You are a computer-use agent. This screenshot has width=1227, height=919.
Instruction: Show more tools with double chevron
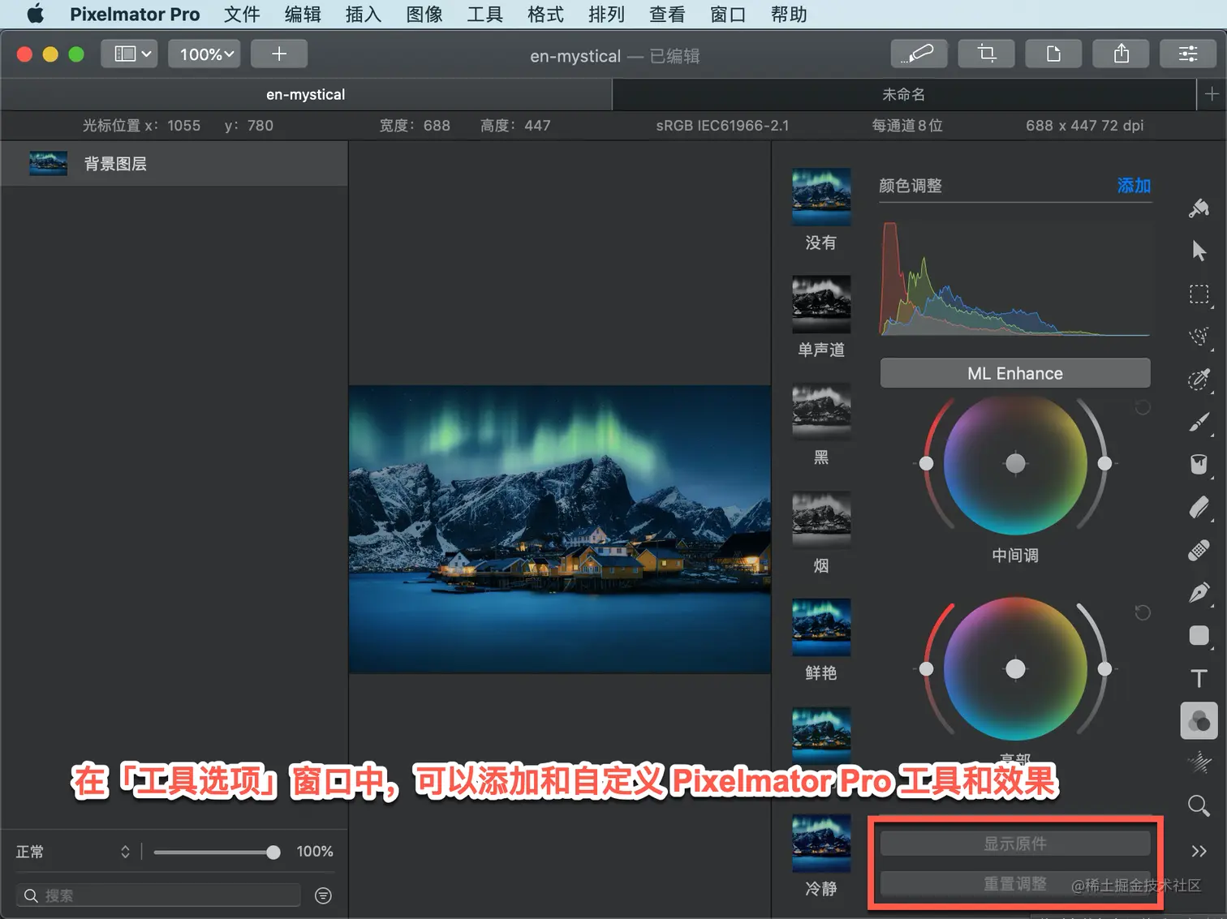pos(1199,851)
